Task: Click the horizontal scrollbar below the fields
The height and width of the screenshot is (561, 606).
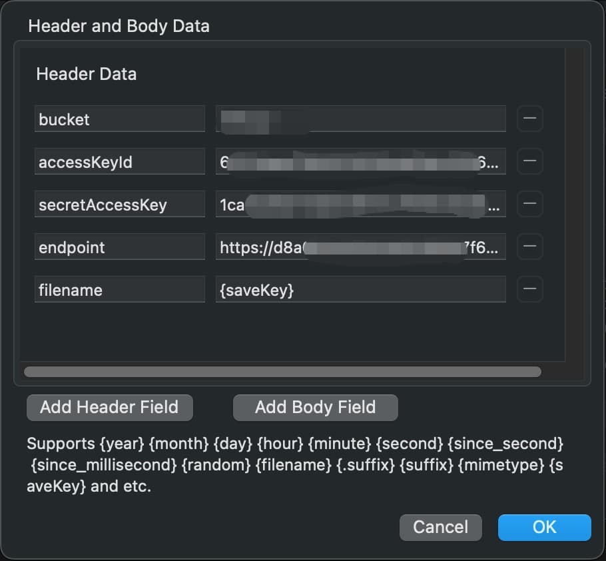Action: (x=283, y=372)
